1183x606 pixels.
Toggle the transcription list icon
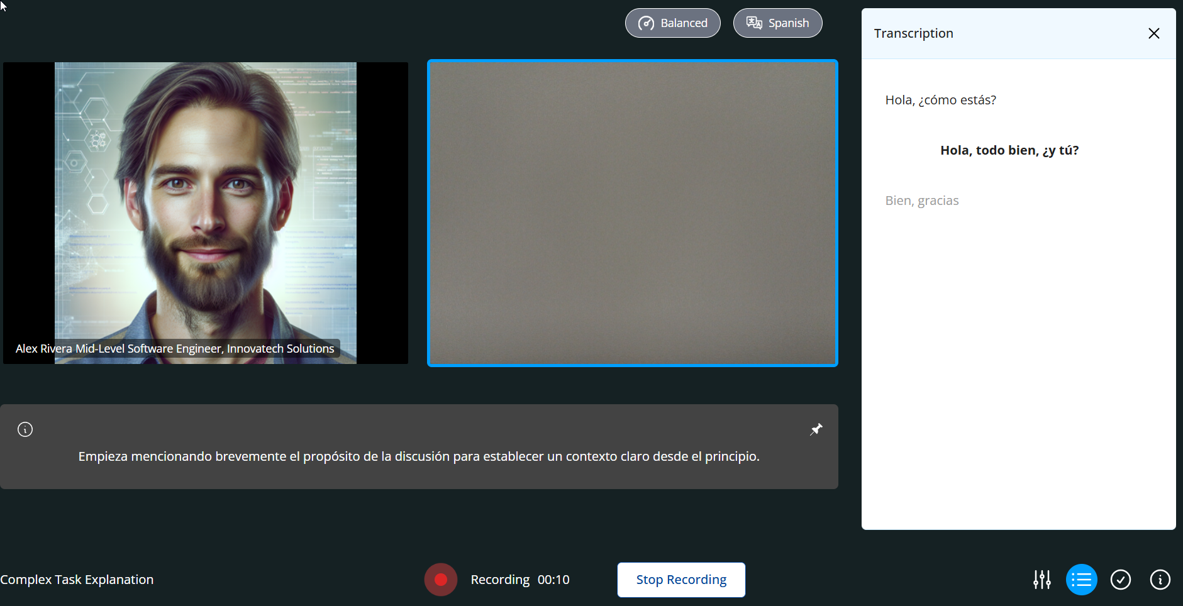coord(1081,580)
